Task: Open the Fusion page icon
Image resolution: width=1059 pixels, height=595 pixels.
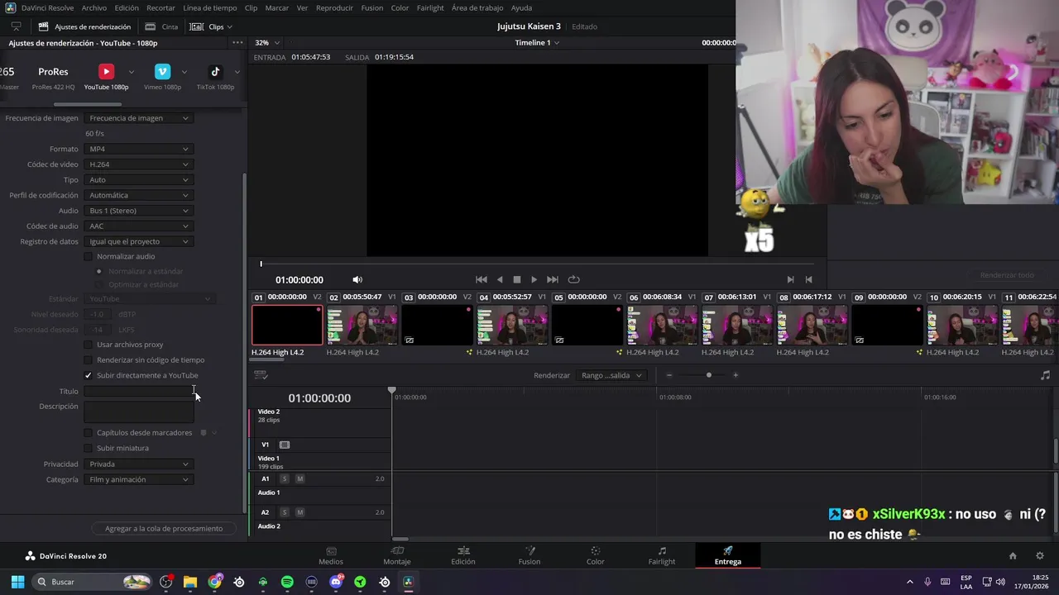Action: coord(529,551)
